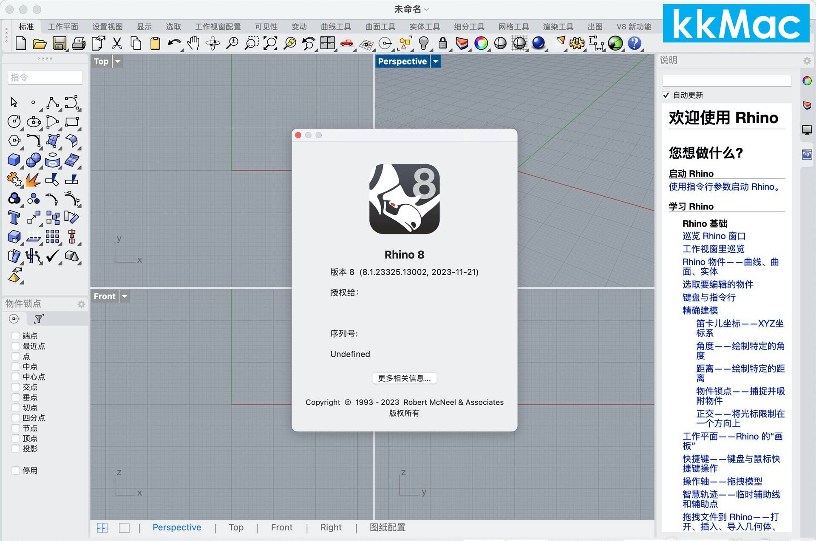Open Options with the gear icon
The height and width of the screenshot is (541, 816).
577,43
